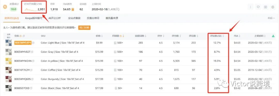Copy ASIN B083WMS4P4 with copy icon
279x96 pixels.
tap(33, 43)
